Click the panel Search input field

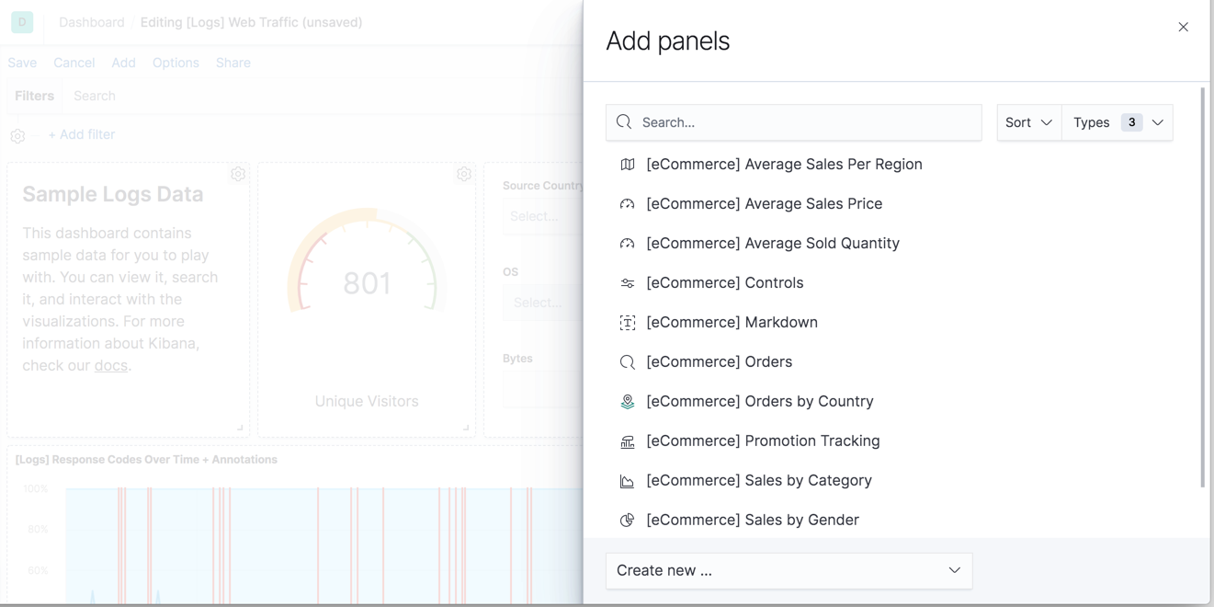click(x=793, y=121)
